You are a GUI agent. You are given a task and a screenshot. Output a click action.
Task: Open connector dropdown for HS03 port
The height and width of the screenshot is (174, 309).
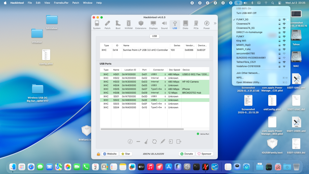(165, 82)
